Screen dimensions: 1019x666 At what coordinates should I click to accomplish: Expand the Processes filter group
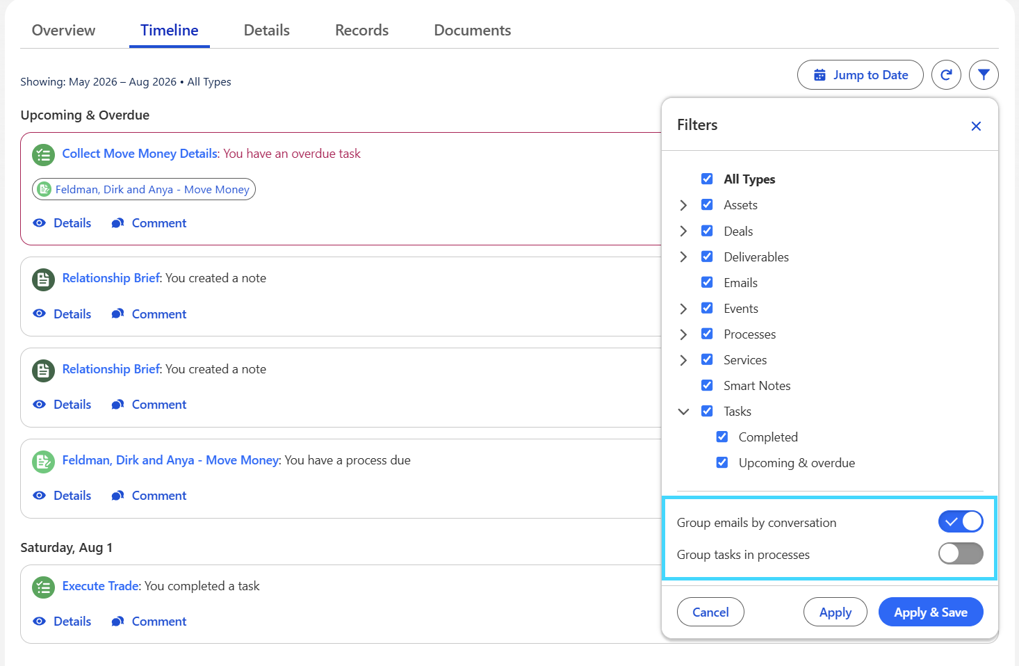point(683,334)
